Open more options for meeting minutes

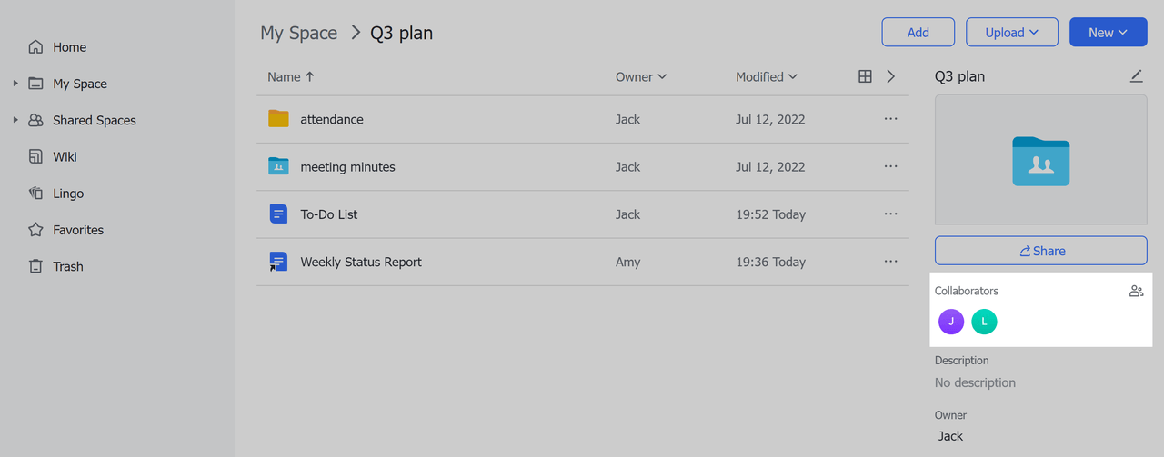(890, 167)
